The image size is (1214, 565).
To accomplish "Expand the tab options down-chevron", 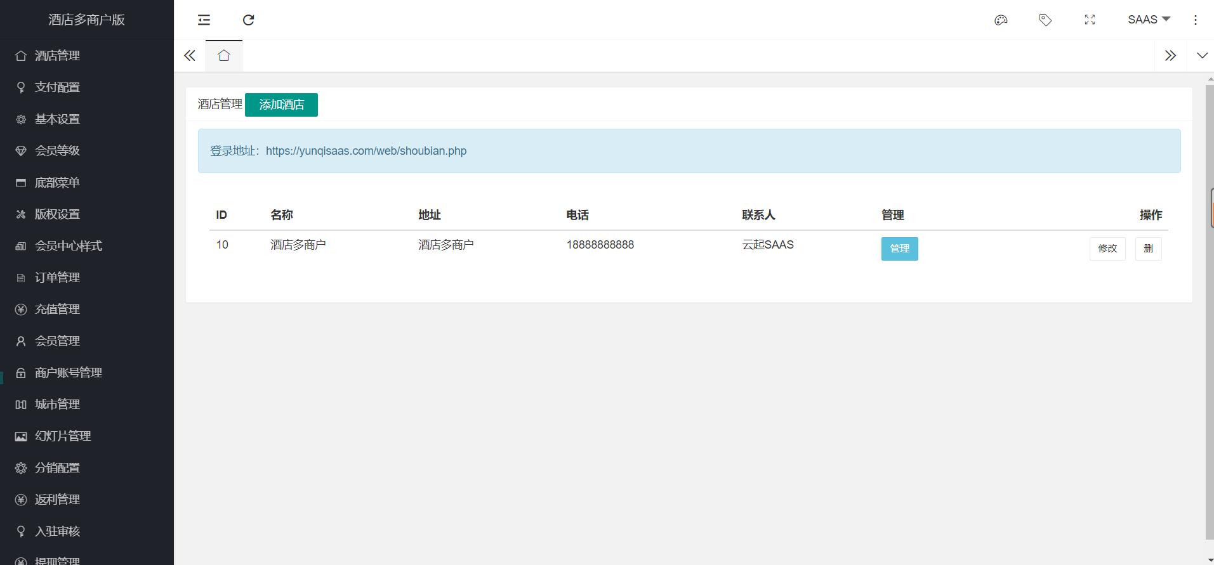I will [1202, 56].
